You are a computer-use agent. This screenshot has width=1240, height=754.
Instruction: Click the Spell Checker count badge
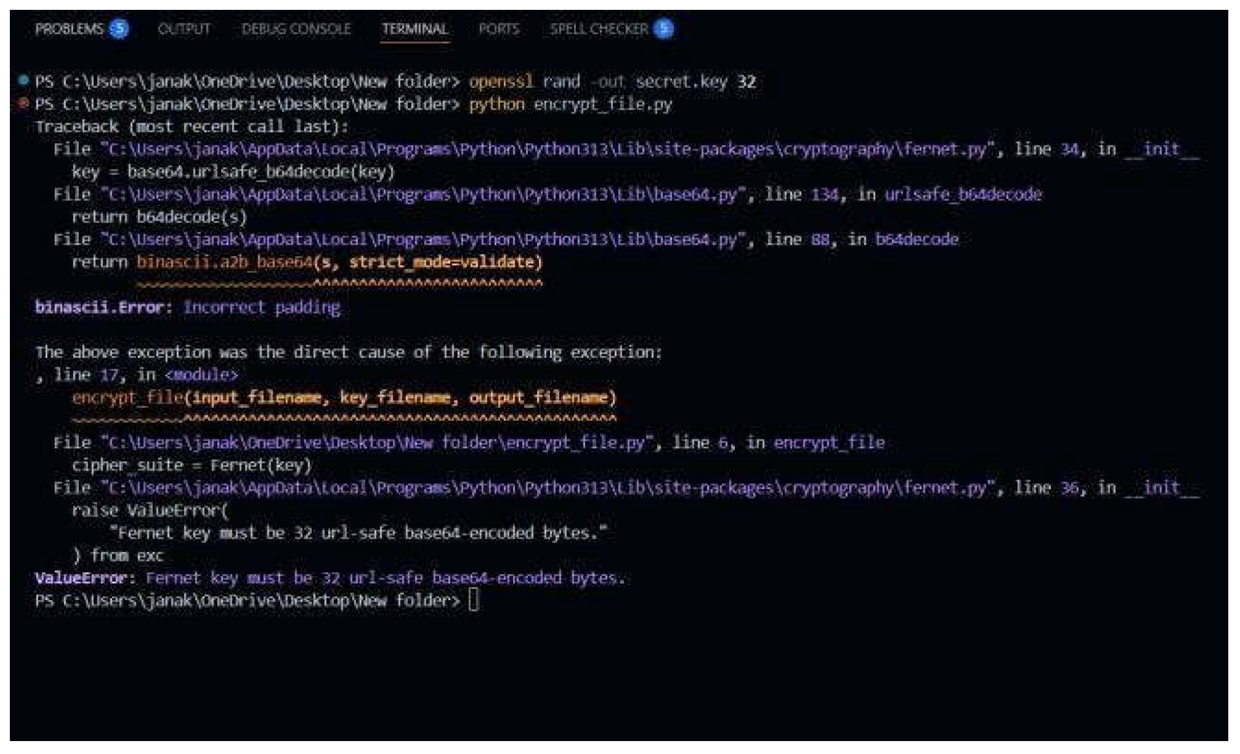click(x=663, y=29)
